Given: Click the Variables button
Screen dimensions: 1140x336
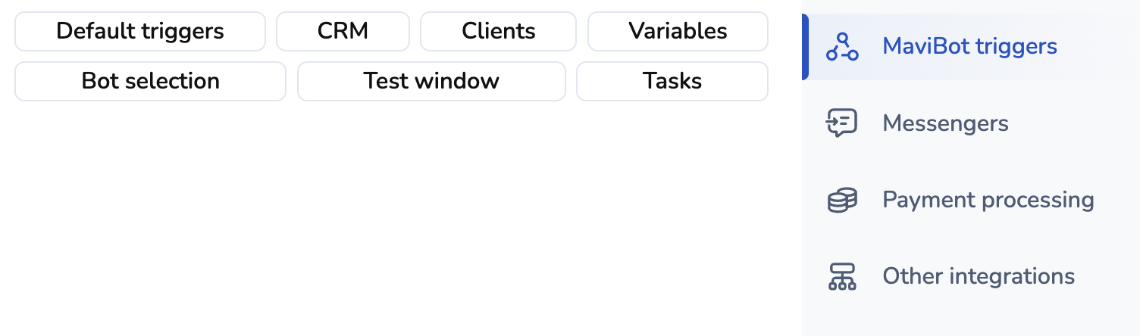Looking at the screenshot, I should tap(678, 31).
